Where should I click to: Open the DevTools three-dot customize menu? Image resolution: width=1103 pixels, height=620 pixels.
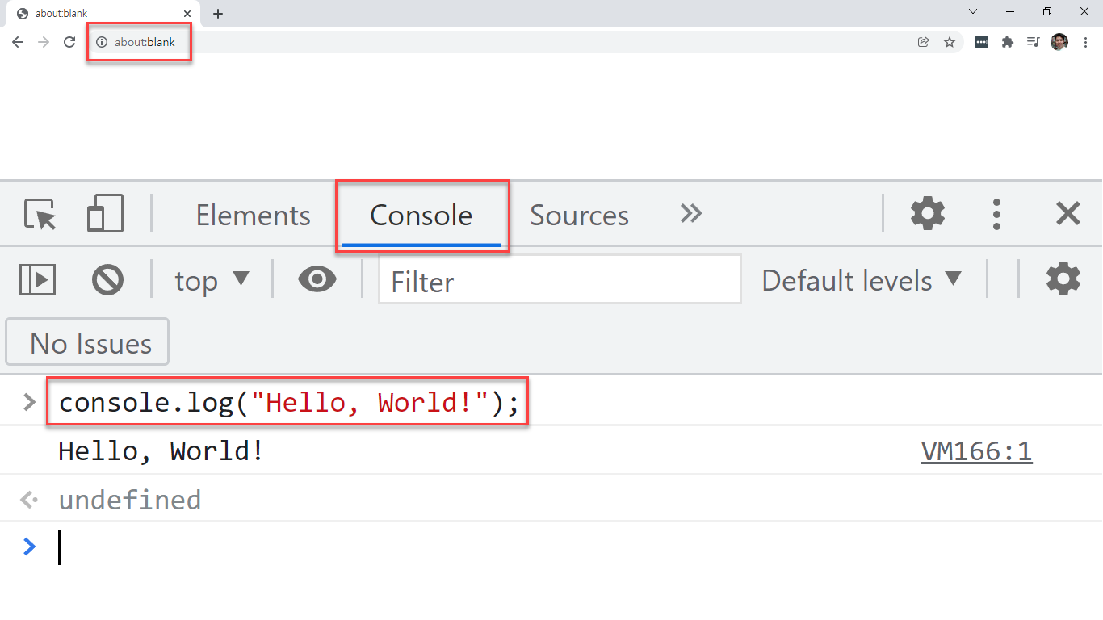click(996, 214)
